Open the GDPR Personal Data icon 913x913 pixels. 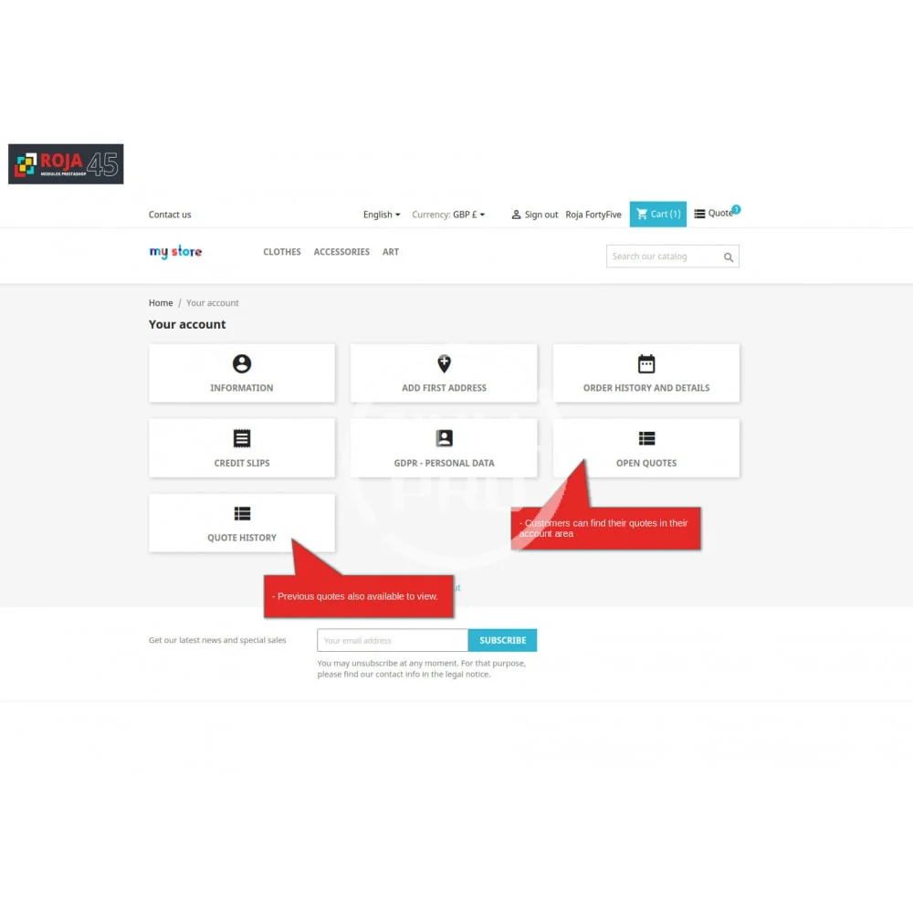click(x=444, y=439)
